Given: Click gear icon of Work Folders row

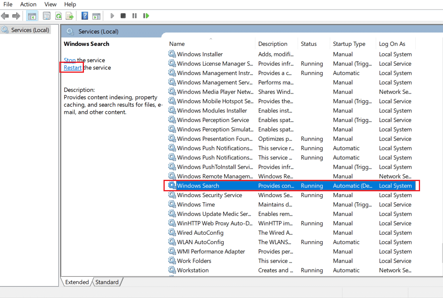Looking at the screenshot, I should point(172,260).
